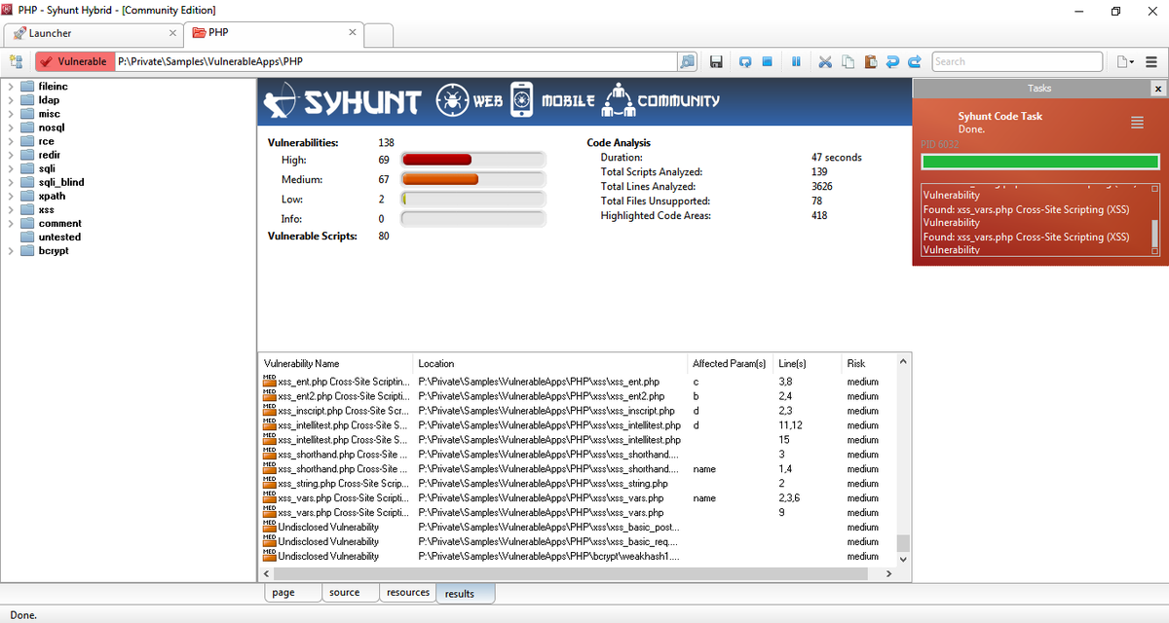Select the xss_ent2.php vulnerability row

click(578, 396)
